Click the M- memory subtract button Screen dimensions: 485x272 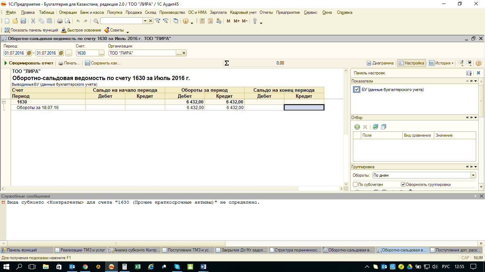click(245, 21)
